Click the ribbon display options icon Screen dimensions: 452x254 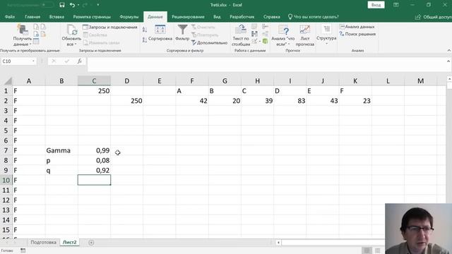(x=396, y=5)
